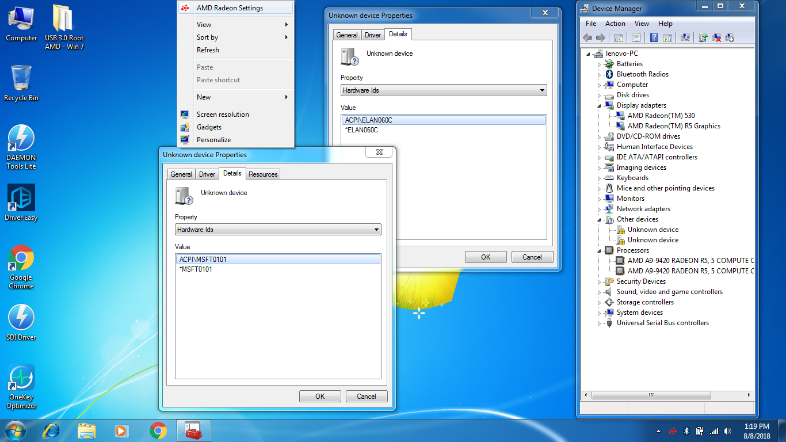This screenshot has height=442, width=786.
Task: Select AMD Radeon(TM) 530 in device tree
Action: point(661,116)
